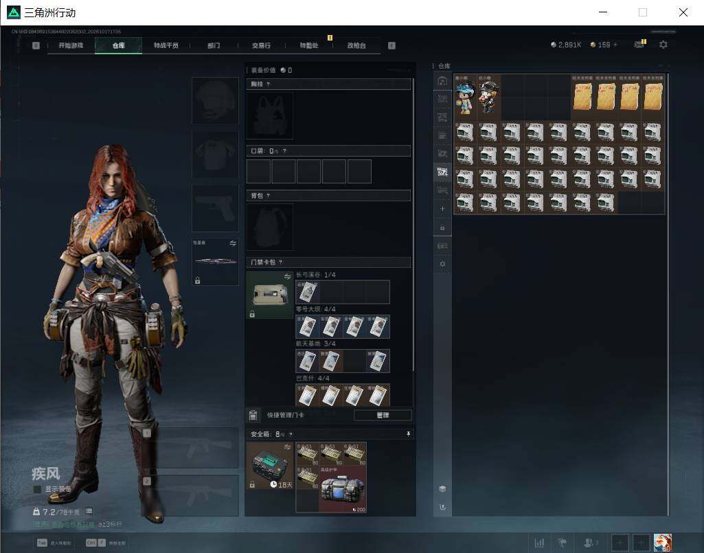The height and width of the screenshot is (553, 704).
Task: Click the plus button next to the 159 currency
Action: (615, 45)
